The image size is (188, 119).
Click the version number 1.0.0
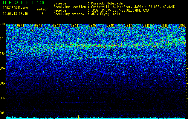point(41,3)
